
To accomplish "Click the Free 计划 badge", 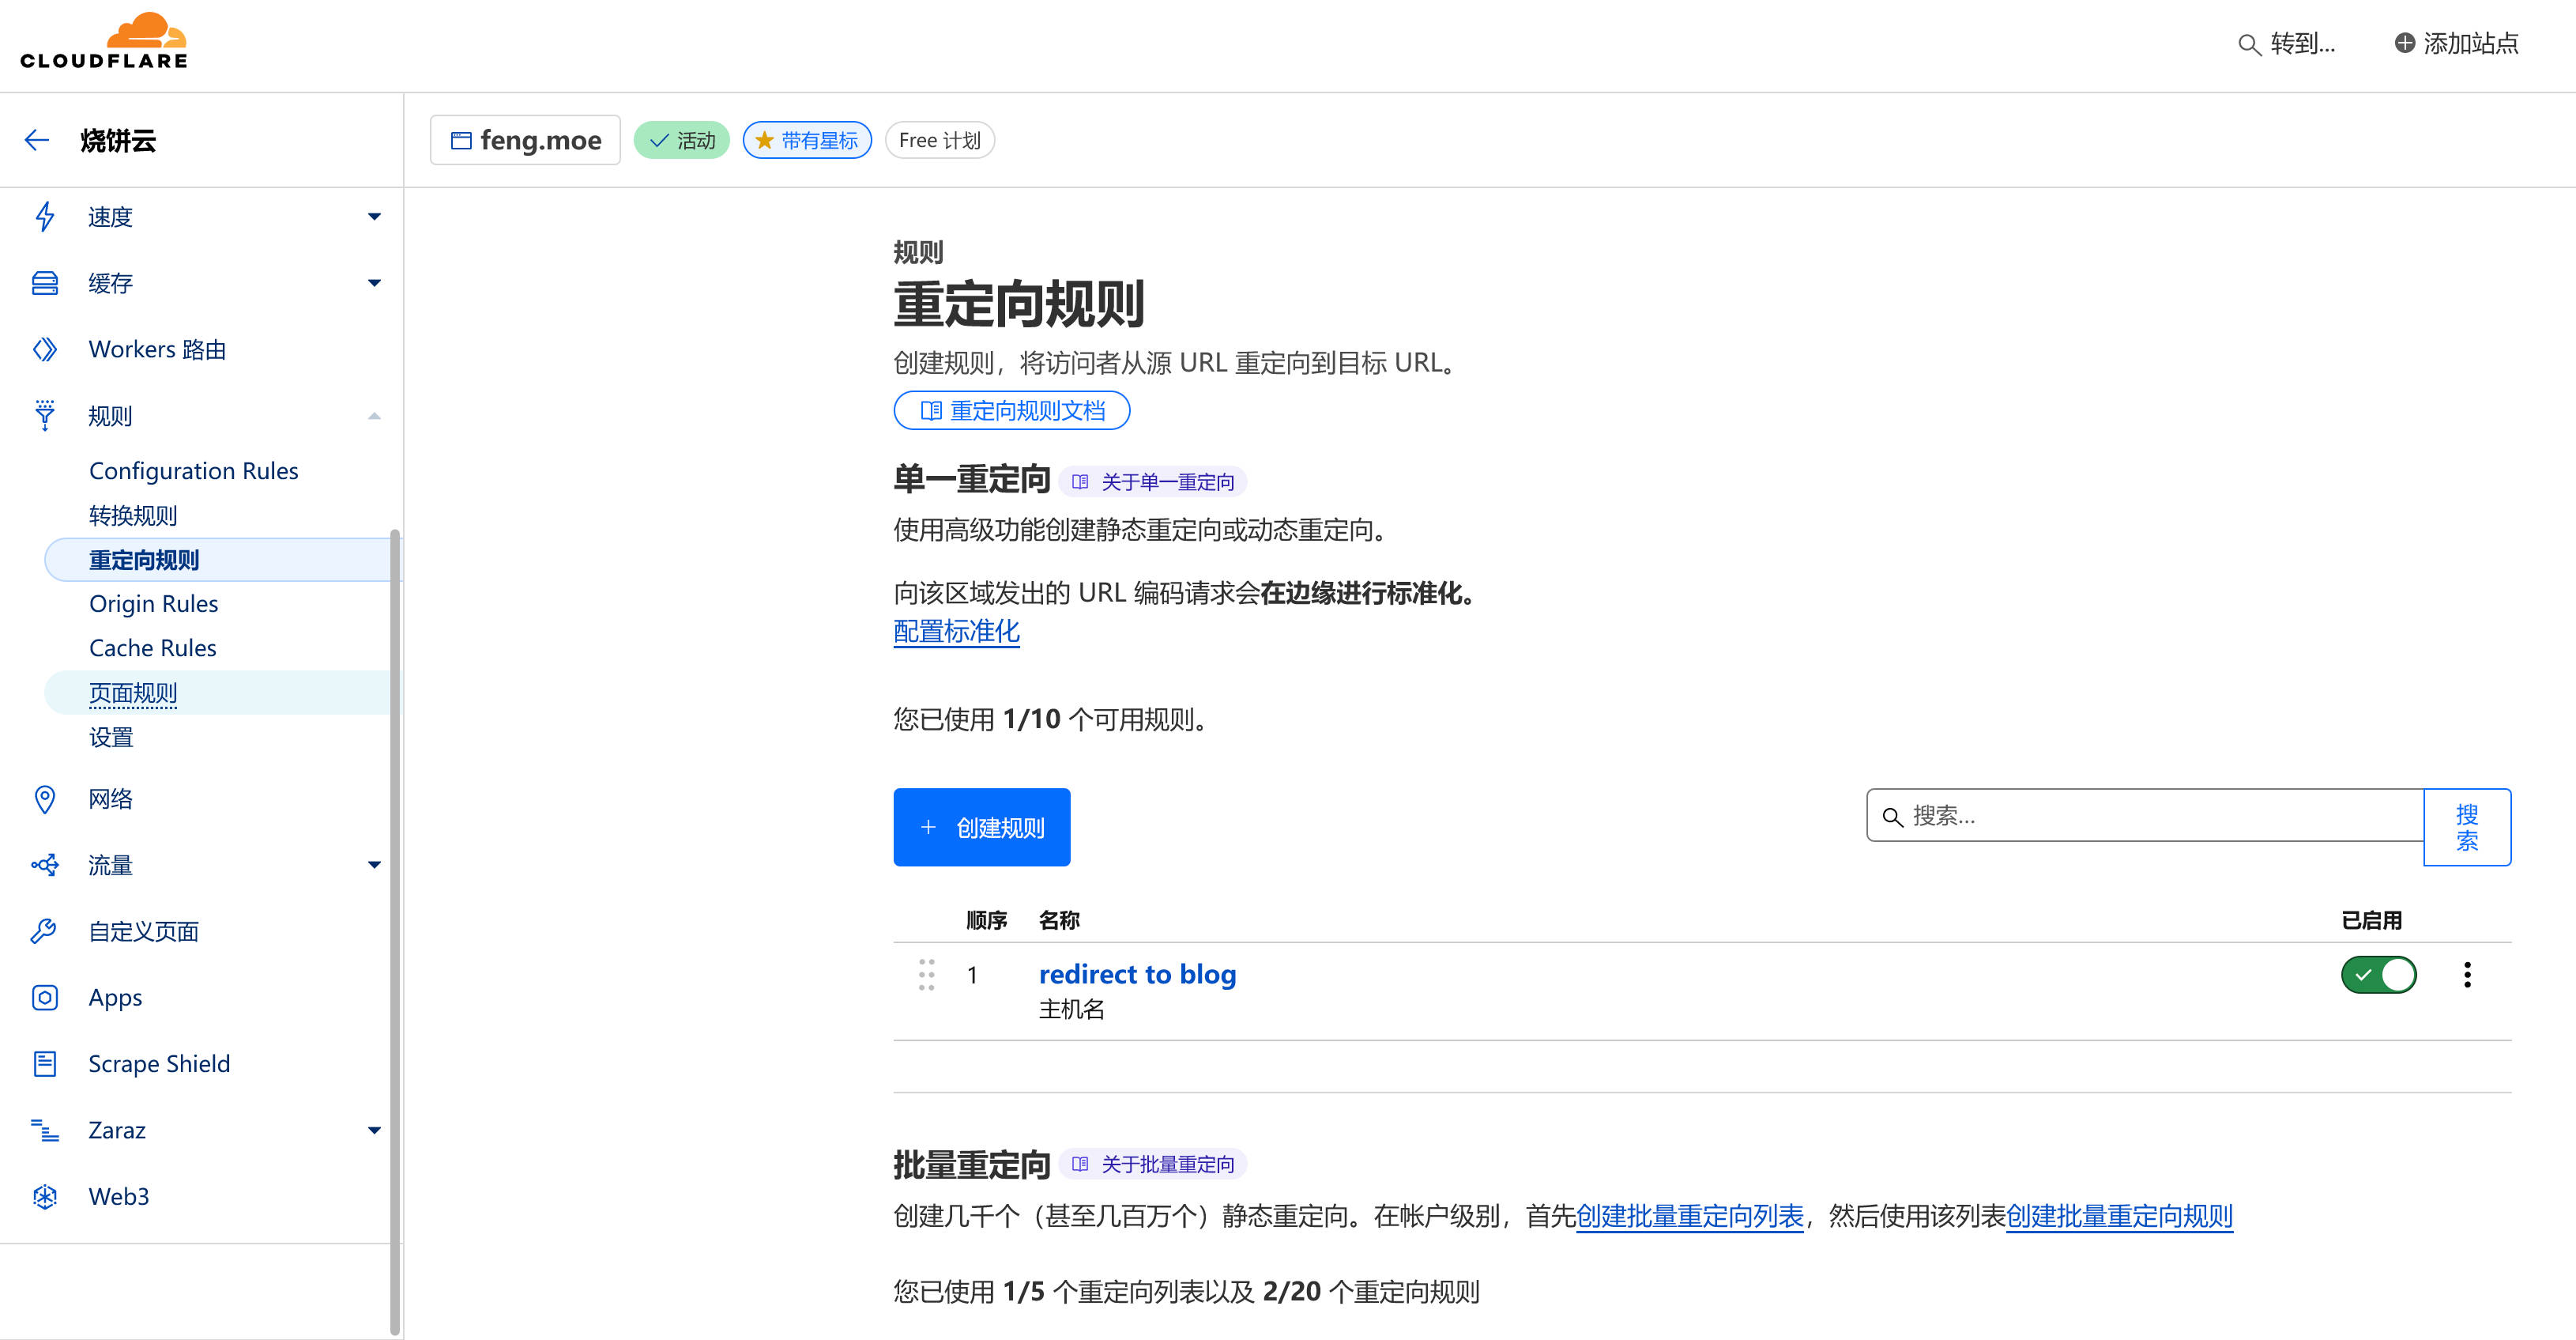I will point(939,140).
